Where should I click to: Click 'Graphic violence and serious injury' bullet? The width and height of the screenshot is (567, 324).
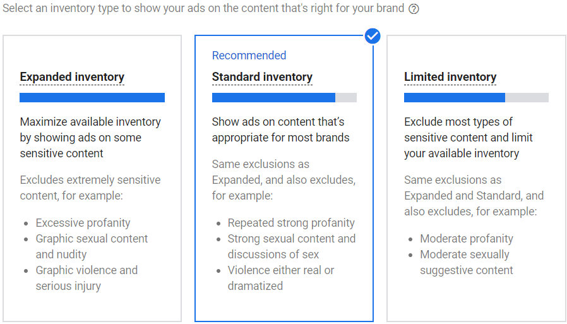[x=87, y=278]
